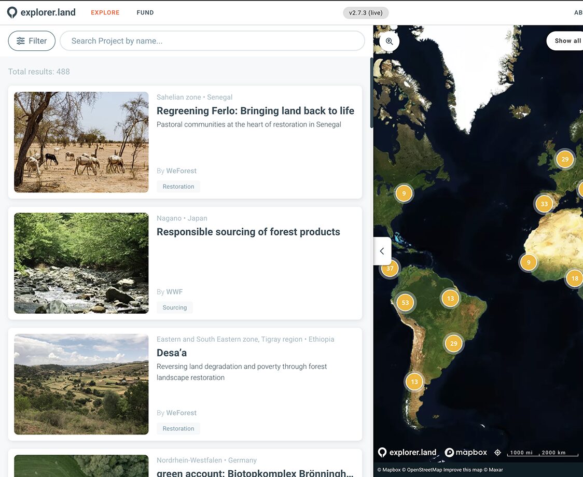Image resolution: width=583 pixels, height=477 pixels.
Task: Select the 18 cluster marker in West Africa
Action: 575,278
